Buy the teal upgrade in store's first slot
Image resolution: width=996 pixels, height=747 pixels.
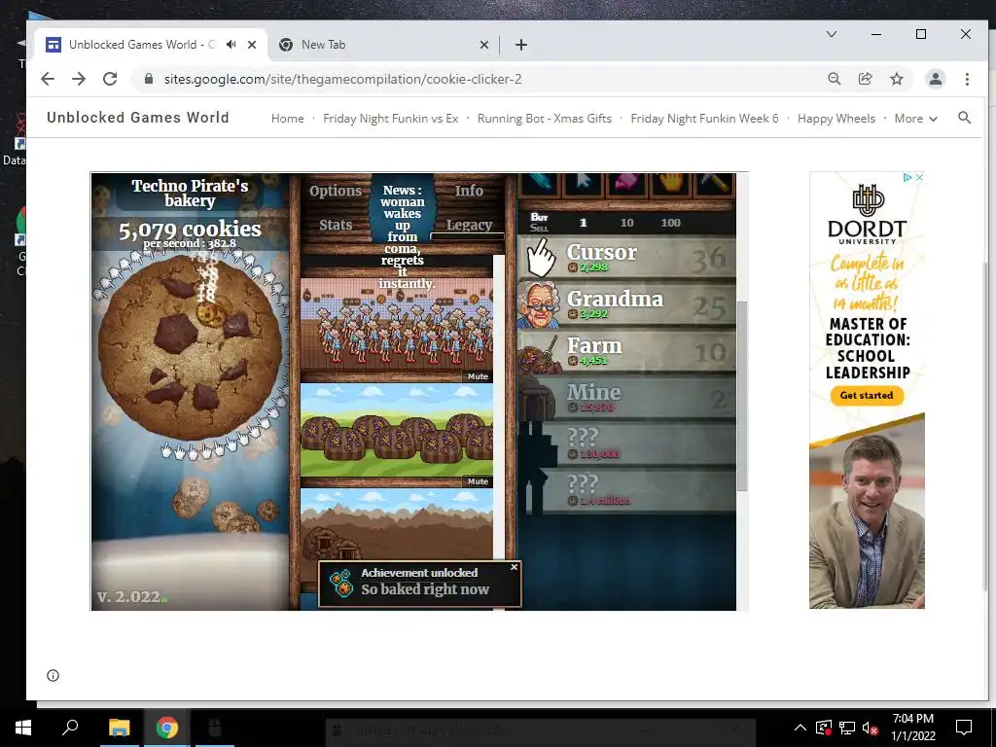point(538,183)
